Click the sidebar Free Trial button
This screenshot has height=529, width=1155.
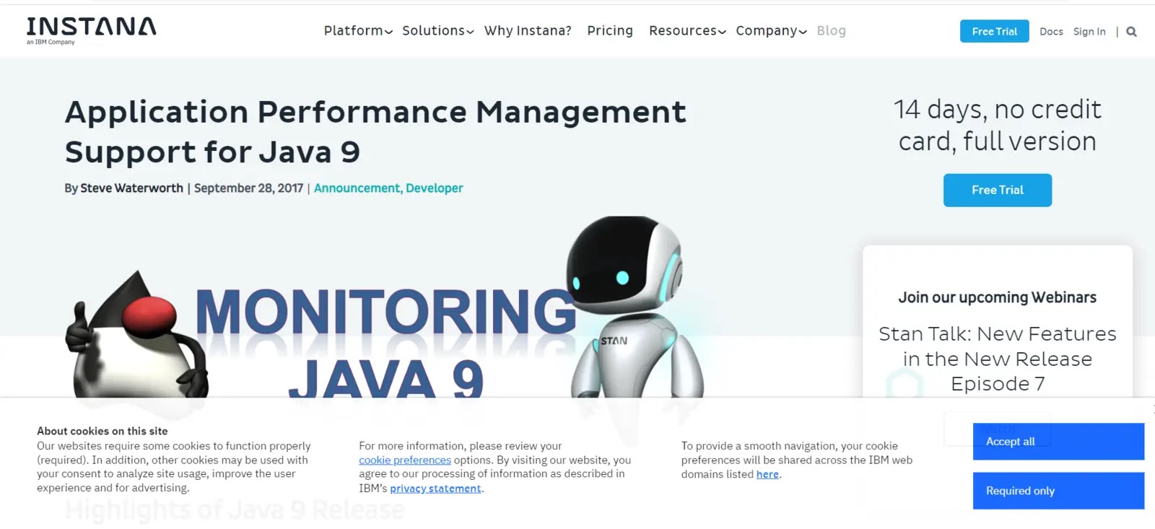point(997,190)
